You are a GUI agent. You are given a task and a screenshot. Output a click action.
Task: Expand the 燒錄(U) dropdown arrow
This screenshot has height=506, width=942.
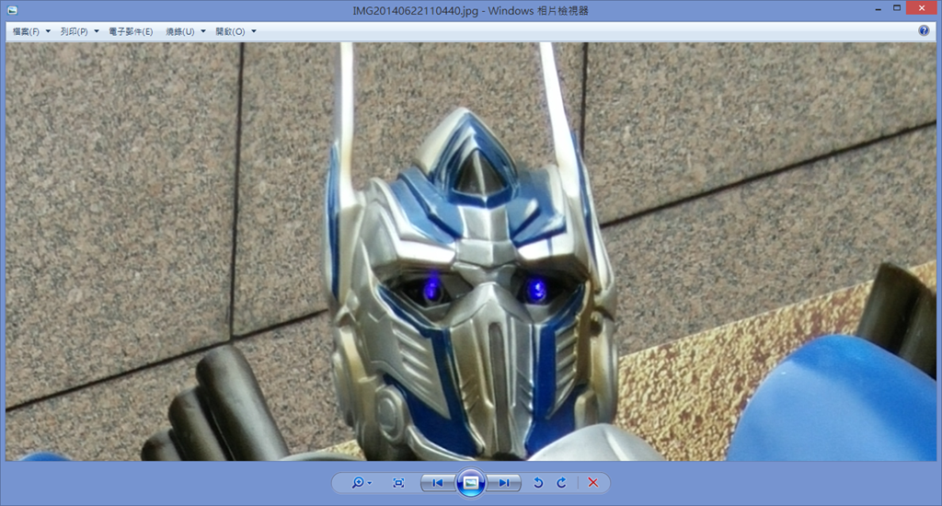click(203, 31)
